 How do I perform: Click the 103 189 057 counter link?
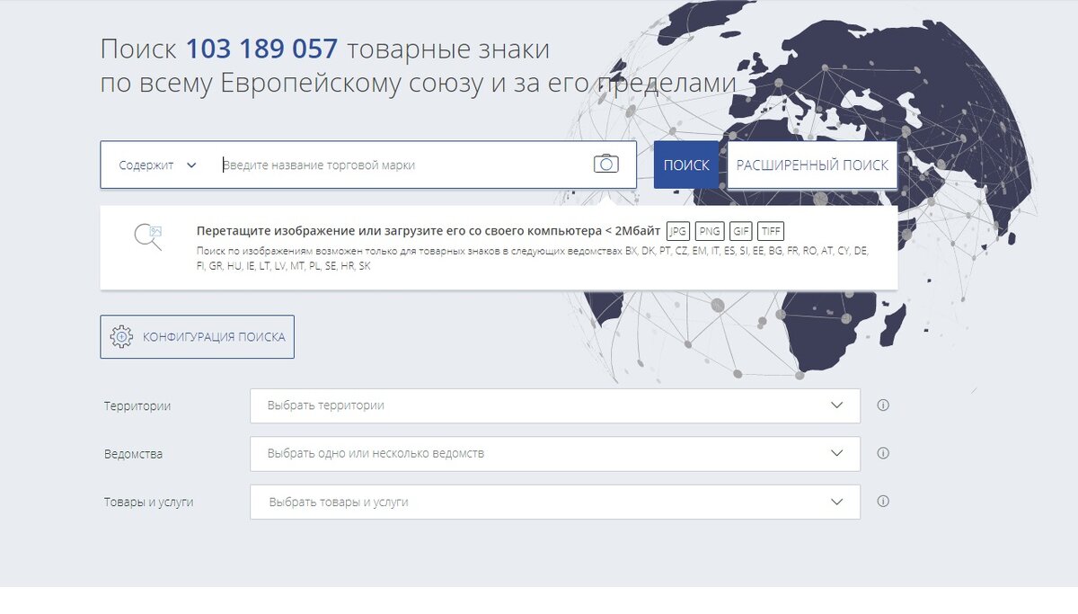click(262, 49)
